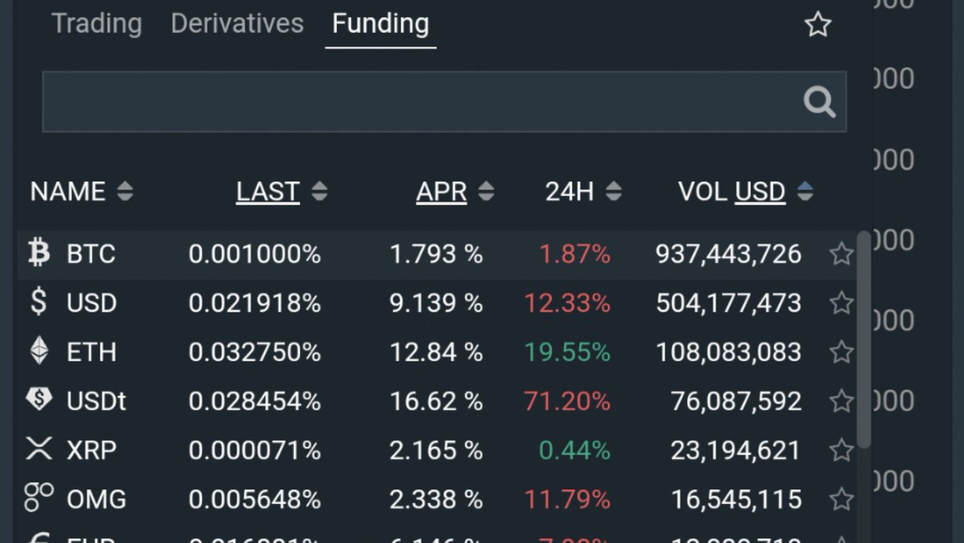Click USD APR value 9.139 %
This screenshot has height=543, width=964.
click(x=436, y=303)
